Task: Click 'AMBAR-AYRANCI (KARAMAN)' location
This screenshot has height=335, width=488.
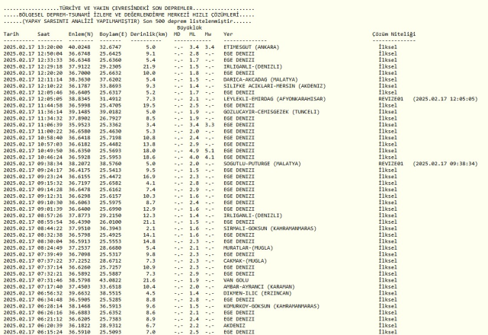Action: pyautogui.click(x=259, y=286)
